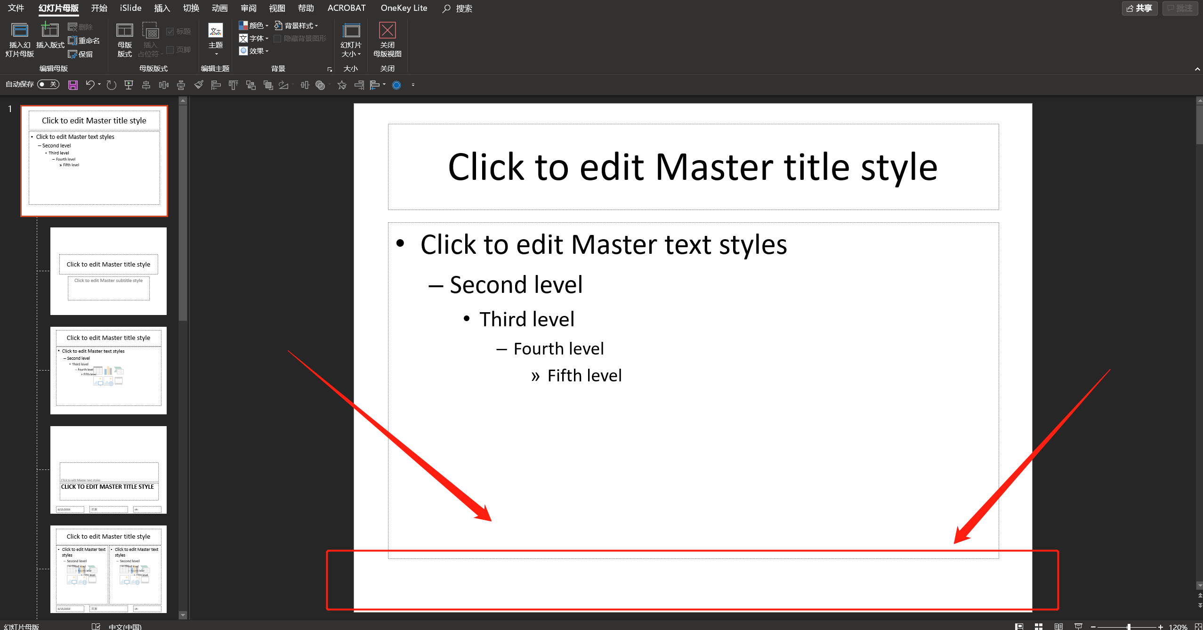Open the Themes (主题) dropdown
The image size is (1203, 630).
click(x=216, y=40)
